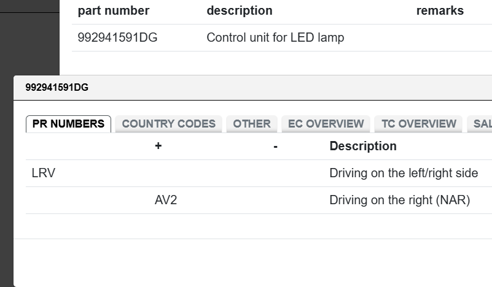This screenshot has width=492, height=287.
Task: Click the plus (+) column header
Action: pos(158,146)
